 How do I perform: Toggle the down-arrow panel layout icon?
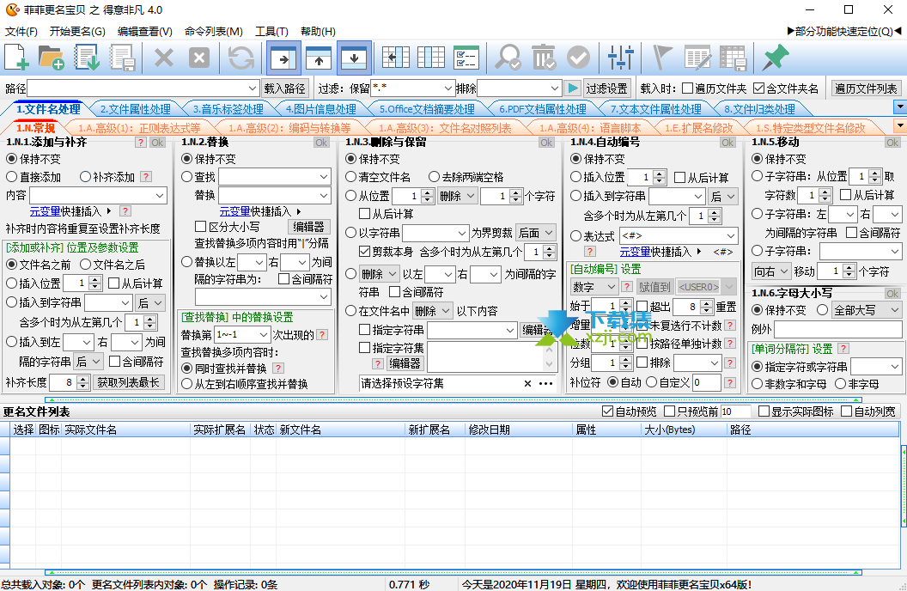click(x=354, y=58)
